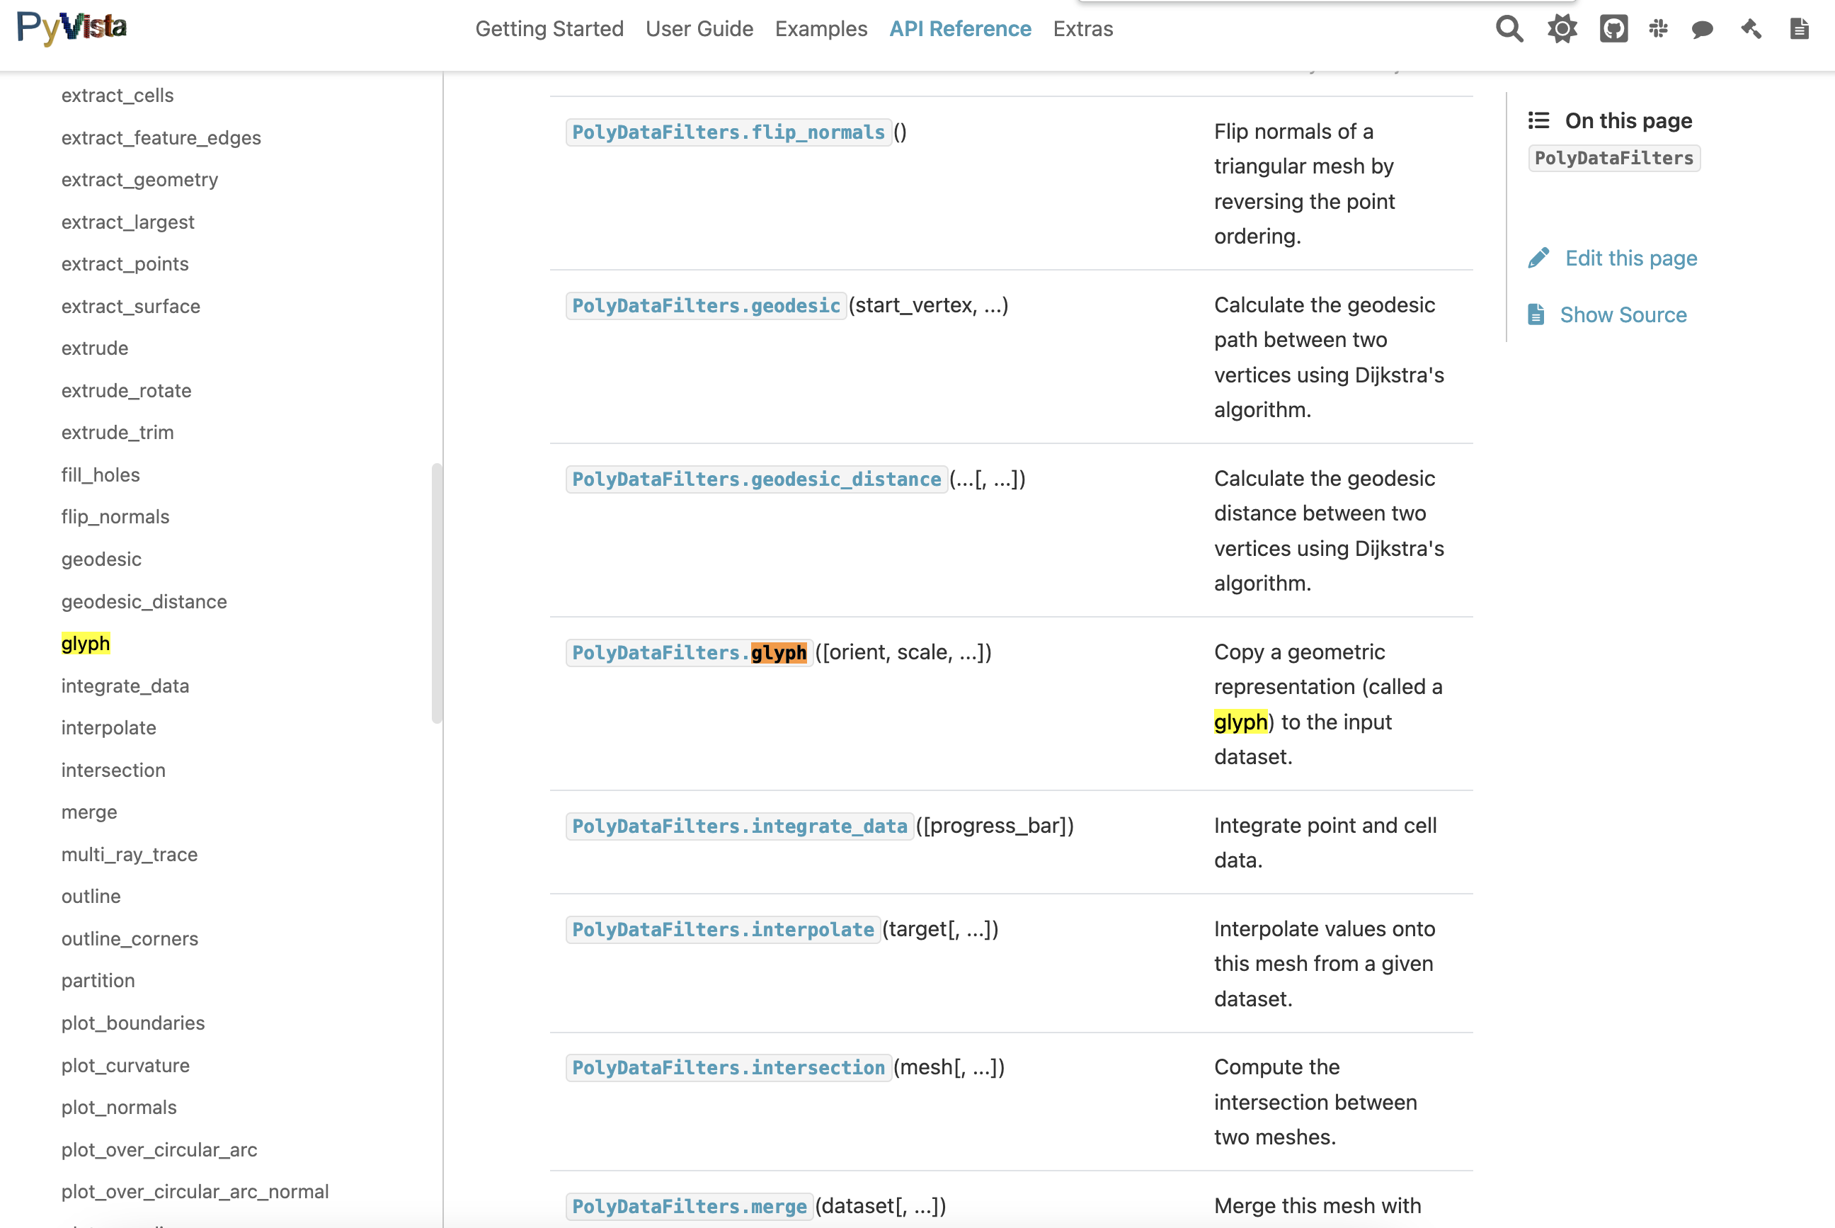Viewport: 1835px width, 1228px height.
Task: Open PolyDataFilters.merge link
Action: click(689, 1207)
